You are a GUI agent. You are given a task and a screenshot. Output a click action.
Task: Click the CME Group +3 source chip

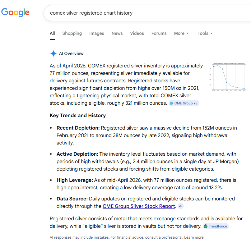pyautogui.click(x=184, y=103)
